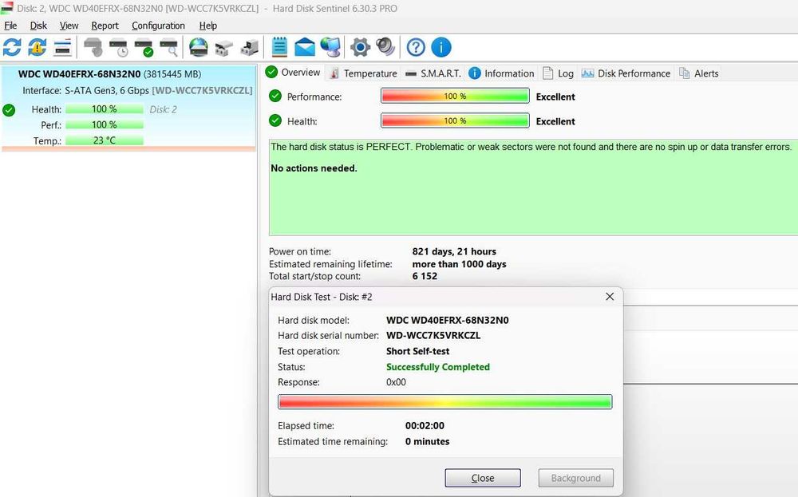The height and width of the screenshot is (497, 798).
Task: Click the overview Performance 100 % bar
Action: pyautogui.click(x=455, y=96)
